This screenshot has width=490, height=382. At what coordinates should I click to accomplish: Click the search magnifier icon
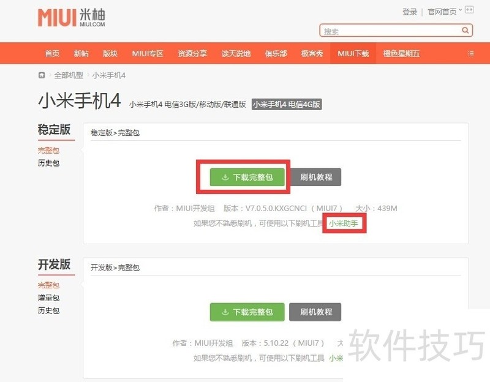pyautogui.click(x=466, y=30)
